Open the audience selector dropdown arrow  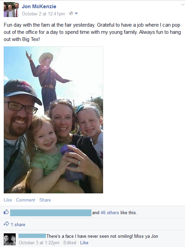[x=76, y=14]
